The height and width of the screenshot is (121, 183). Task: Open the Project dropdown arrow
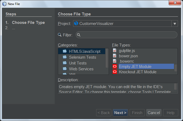tap(175, 24)
